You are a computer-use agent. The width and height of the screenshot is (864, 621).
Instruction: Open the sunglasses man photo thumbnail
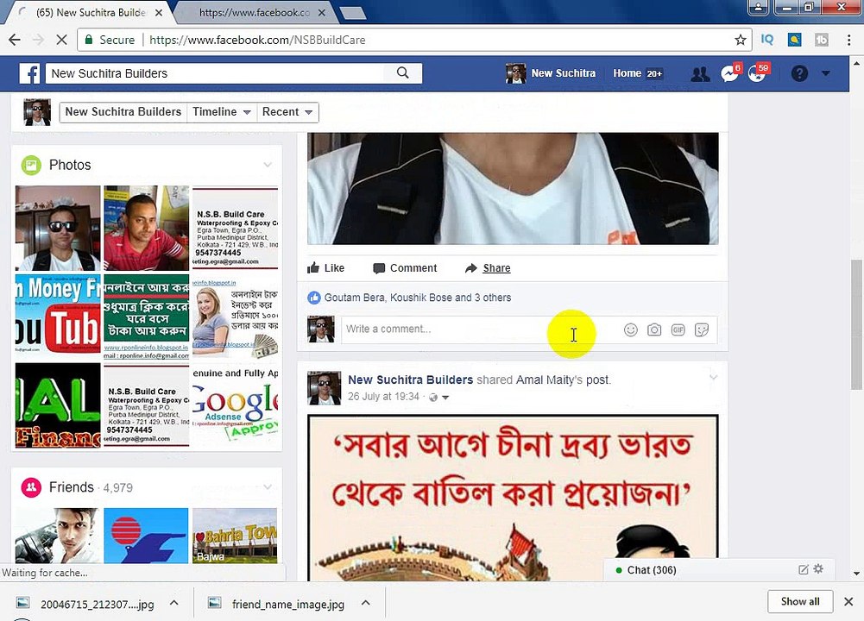tap(58, 228)
